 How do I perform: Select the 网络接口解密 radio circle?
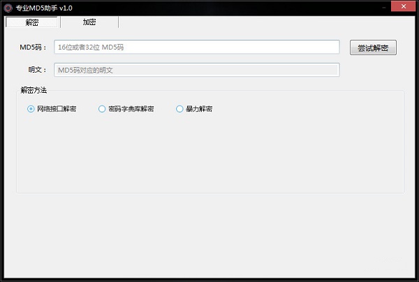pyautogui.click(x=31, y=109)
